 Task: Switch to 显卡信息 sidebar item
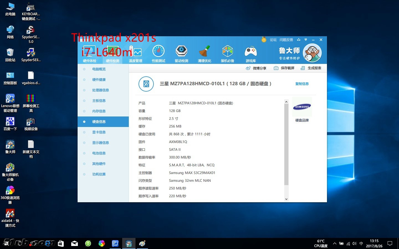99,132
